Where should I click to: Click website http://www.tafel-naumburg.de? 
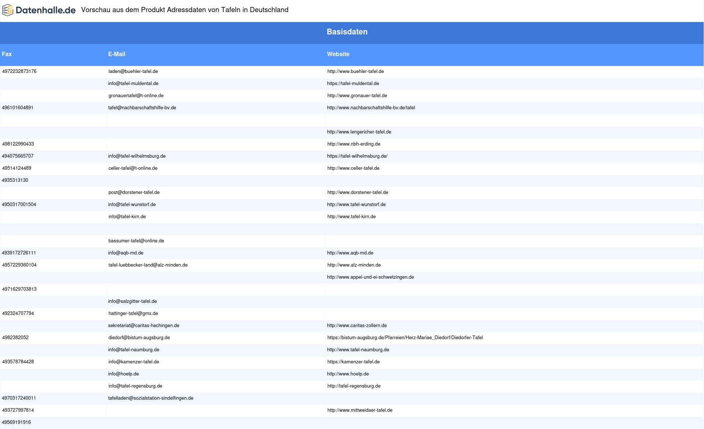pyautogui.click(x=358, y=350)
